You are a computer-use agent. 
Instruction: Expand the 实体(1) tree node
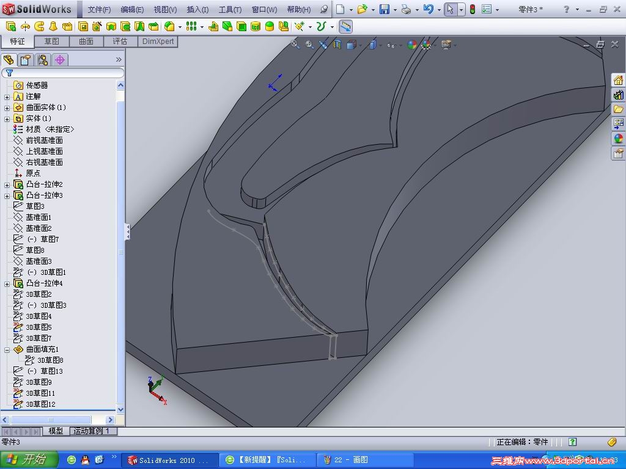[7, 119]
